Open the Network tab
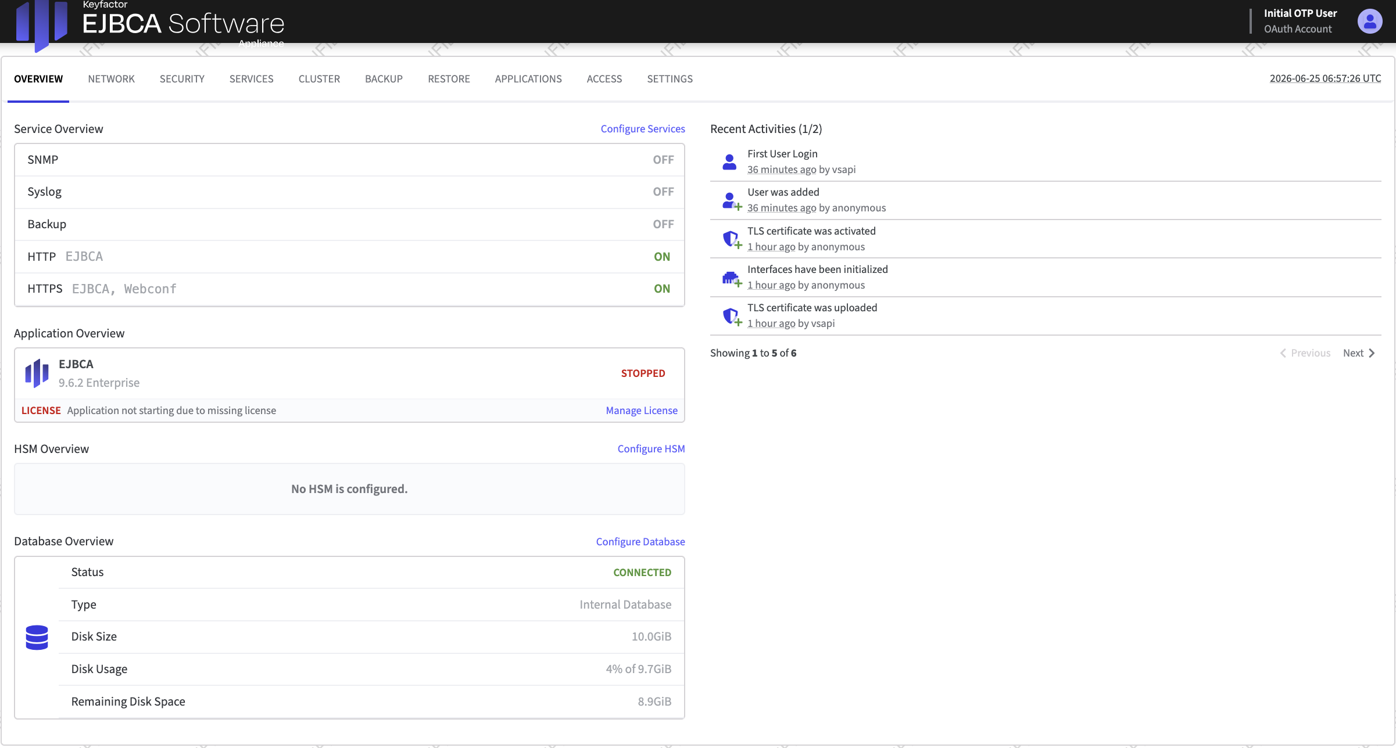The height and width of the screenshot is (748, 1396). tap(111, 79)
